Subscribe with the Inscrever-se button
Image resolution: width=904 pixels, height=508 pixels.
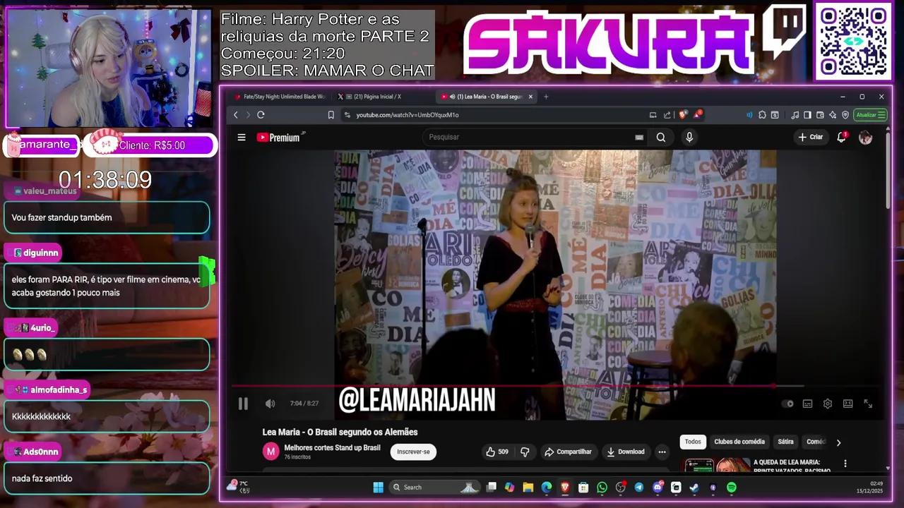coord(413,452)
